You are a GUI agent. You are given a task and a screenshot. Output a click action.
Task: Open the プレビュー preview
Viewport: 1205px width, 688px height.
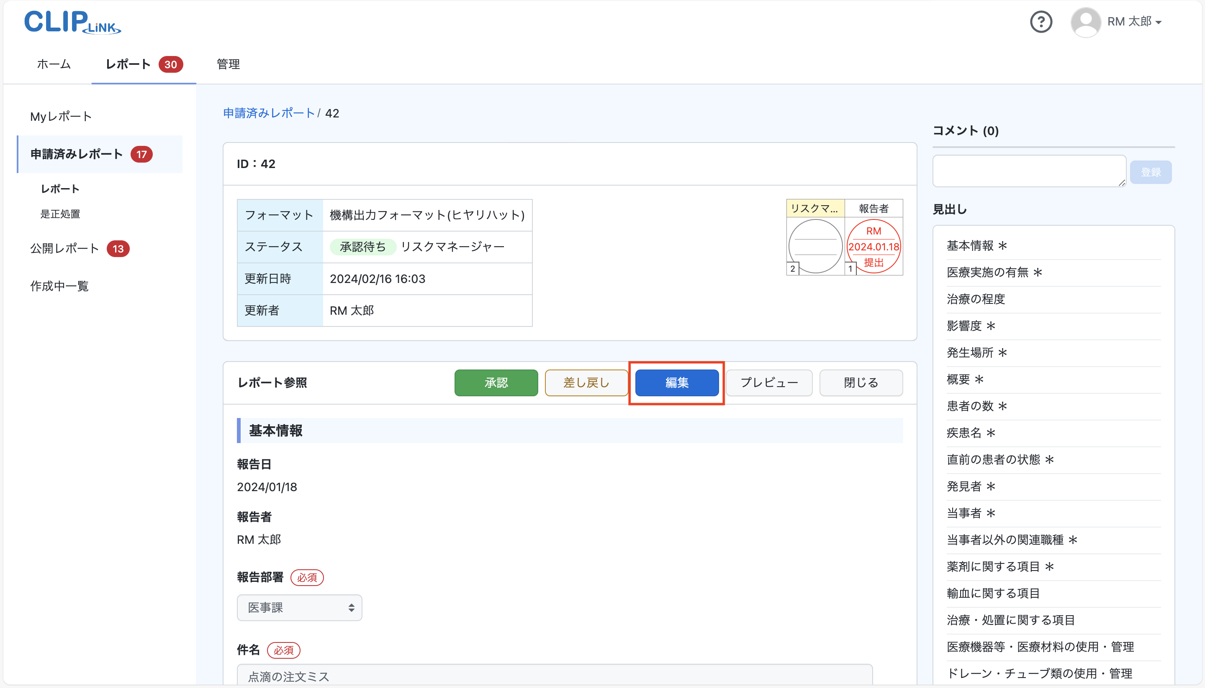tap(769, 383)
